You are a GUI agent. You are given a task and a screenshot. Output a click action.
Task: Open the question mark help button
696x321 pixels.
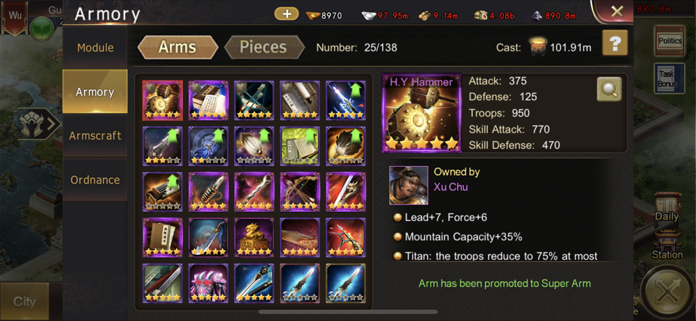(615, 43)
